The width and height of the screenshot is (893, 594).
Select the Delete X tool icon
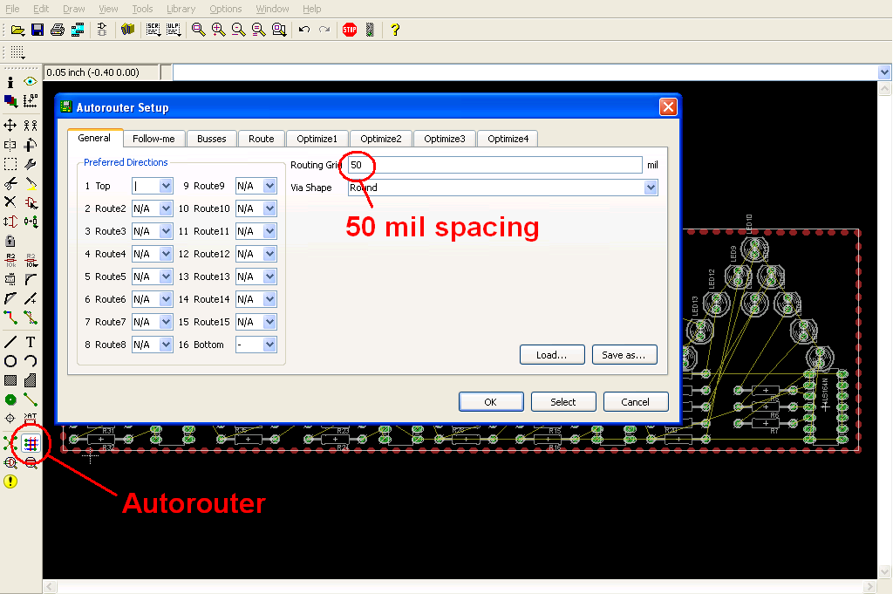coord(10,202)
